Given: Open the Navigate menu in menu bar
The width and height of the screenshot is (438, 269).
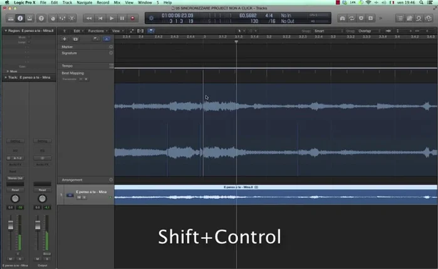Looking at the screenshot, I should 85,3.
